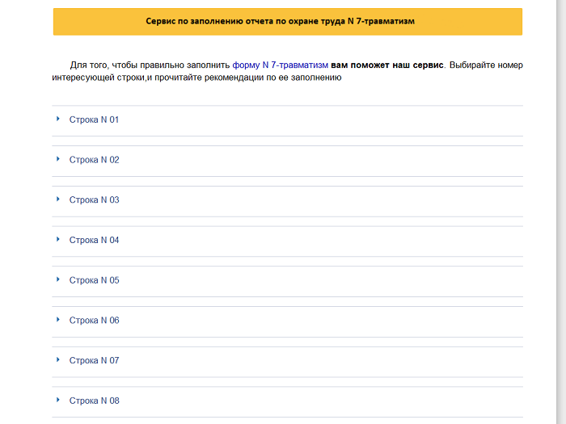Open the форму N 7-травматизм link
The width and height of the screenshot is (566, 424).
pyautogui.click(x=280, y=65)
